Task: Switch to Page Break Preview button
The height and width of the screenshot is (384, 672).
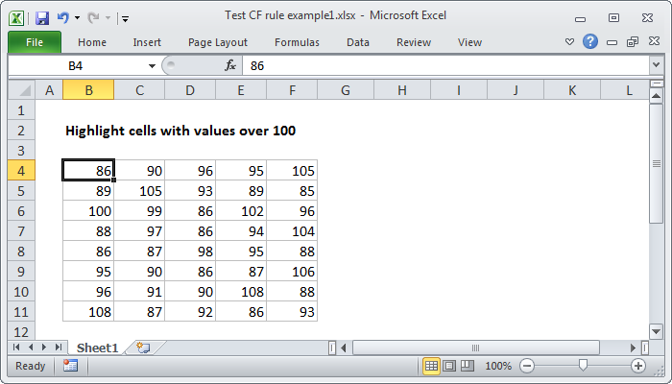Action: click(x=468, y=366)
